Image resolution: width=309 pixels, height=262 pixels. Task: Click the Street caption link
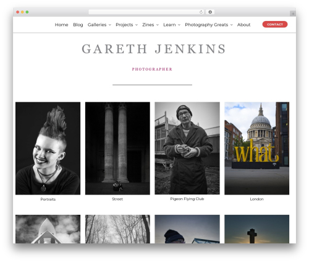[117, 199]
